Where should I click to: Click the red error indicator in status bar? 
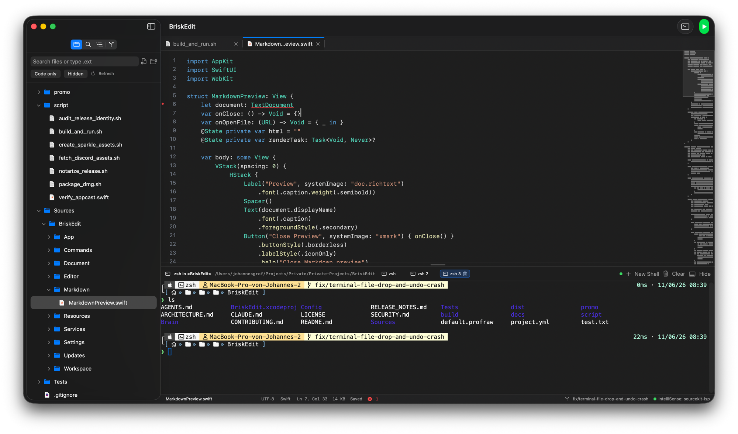[370, 399]
